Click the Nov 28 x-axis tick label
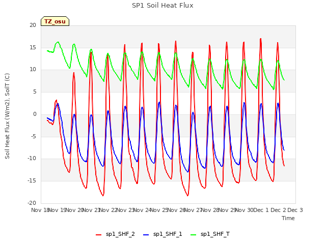This screenshot has width=326, height=244. click(x=210, y=210)
